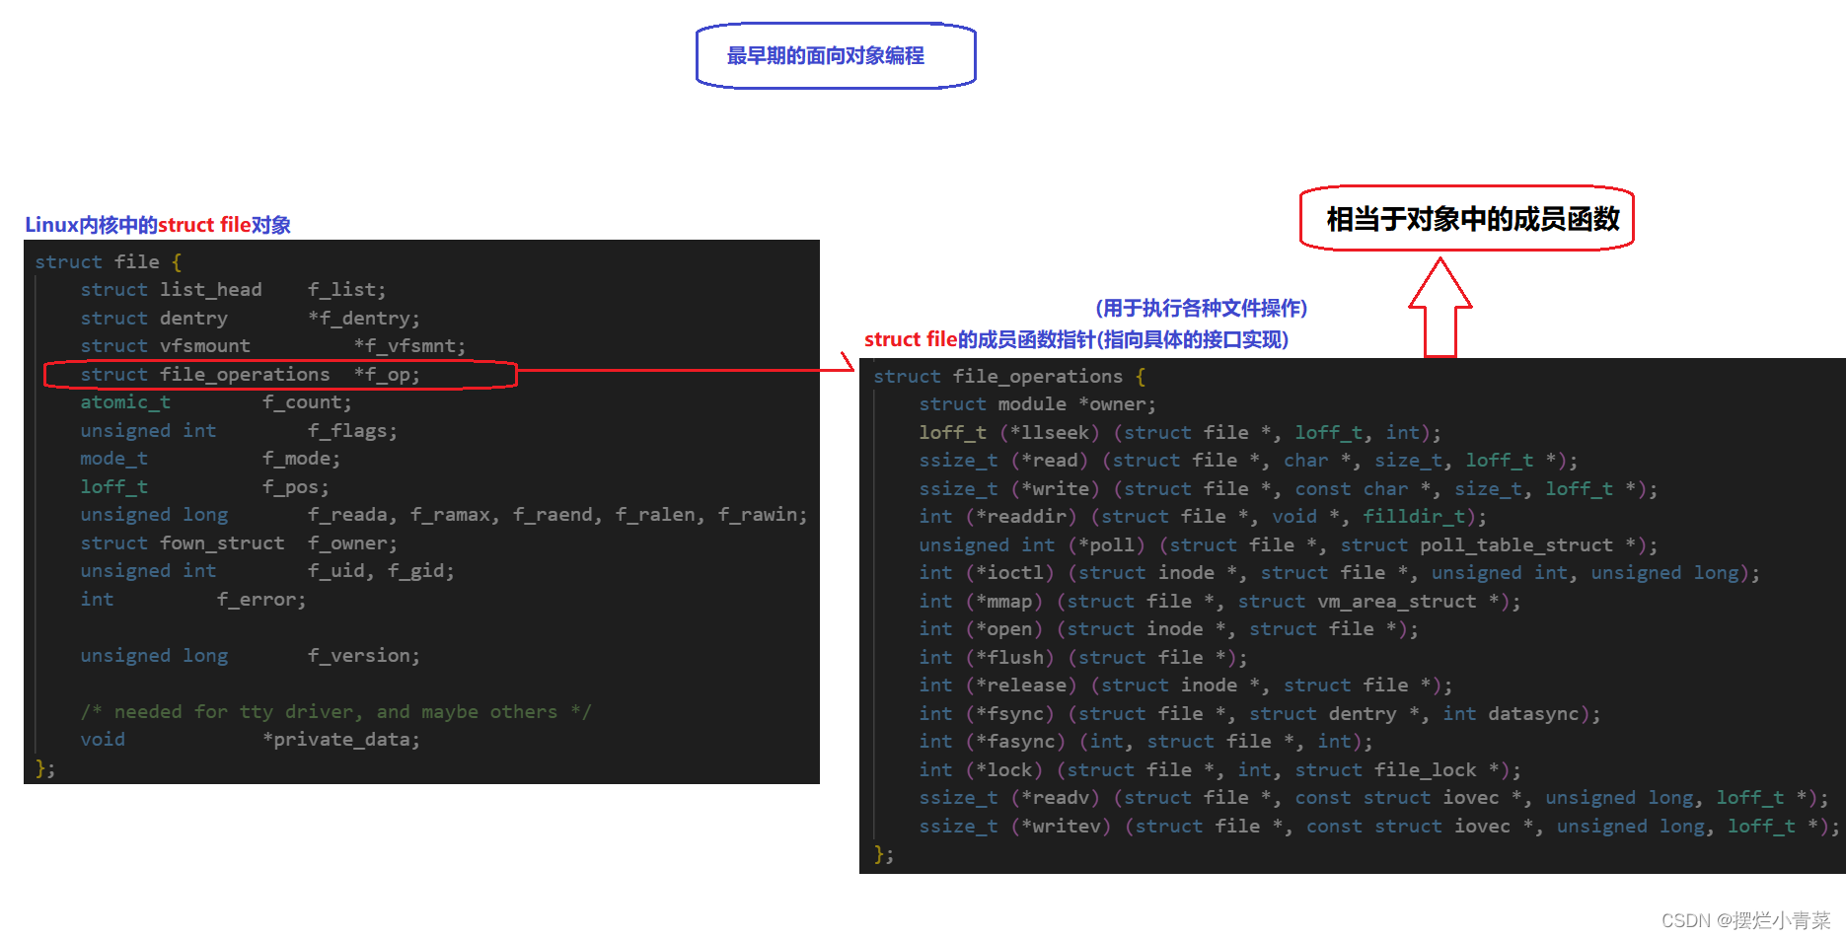
Task: Click the line 'atomic_t f_count;'
Action: [x=216, y=402]
